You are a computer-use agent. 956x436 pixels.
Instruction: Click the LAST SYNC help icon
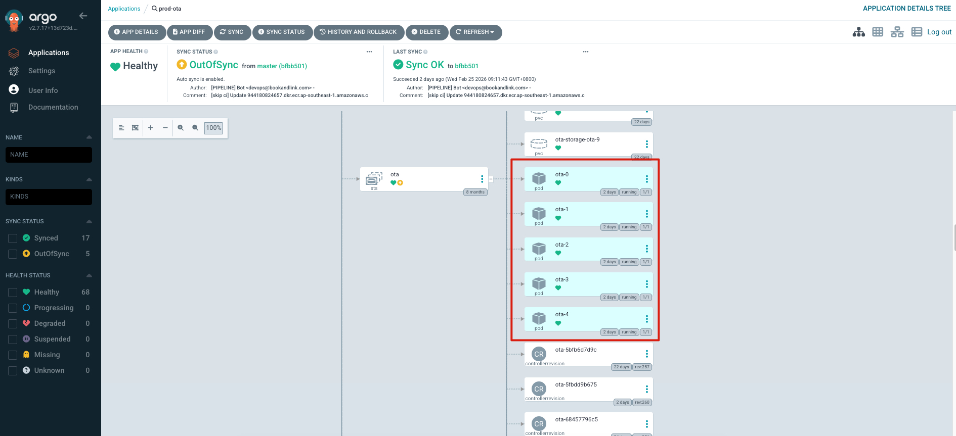425,52
